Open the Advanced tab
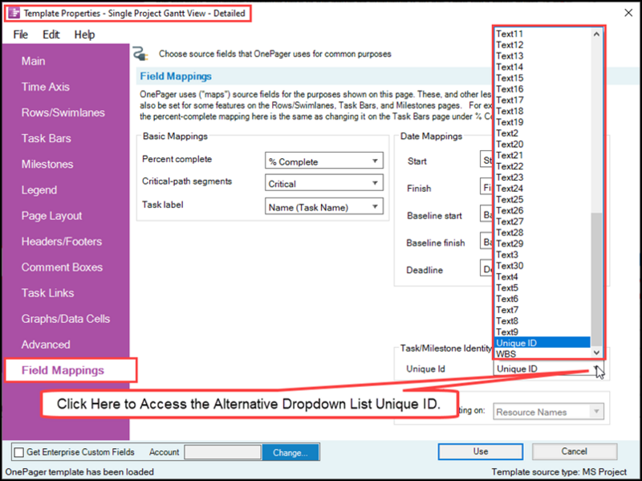 (46, 345)
